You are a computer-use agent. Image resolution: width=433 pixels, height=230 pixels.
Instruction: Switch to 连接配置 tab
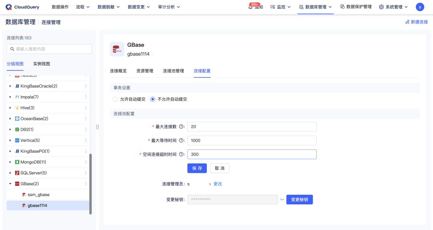click(202, 71)
